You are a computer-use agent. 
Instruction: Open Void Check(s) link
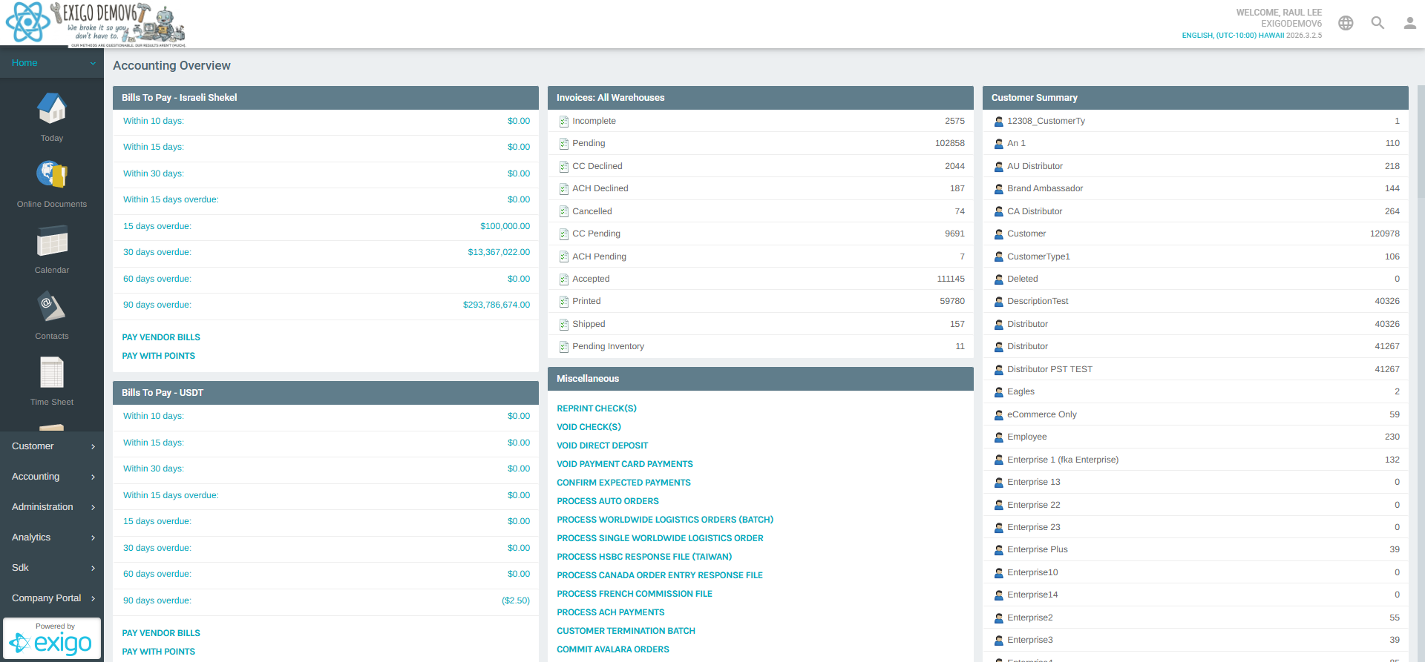click(589, 427)
